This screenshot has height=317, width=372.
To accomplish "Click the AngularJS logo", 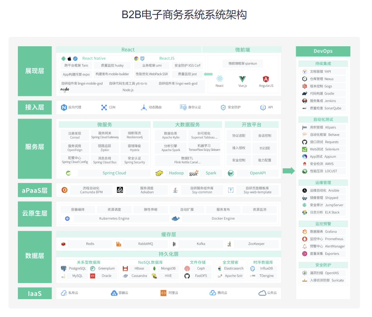I will pyautogui.click(x=266, y=79).
